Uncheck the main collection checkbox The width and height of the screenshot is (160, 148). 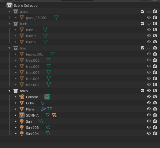(143, 91)
